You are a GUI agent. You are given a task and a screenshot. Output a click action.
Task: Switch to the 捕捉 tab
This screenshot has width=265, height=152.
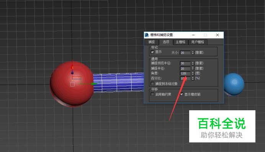tap(152, 42)
